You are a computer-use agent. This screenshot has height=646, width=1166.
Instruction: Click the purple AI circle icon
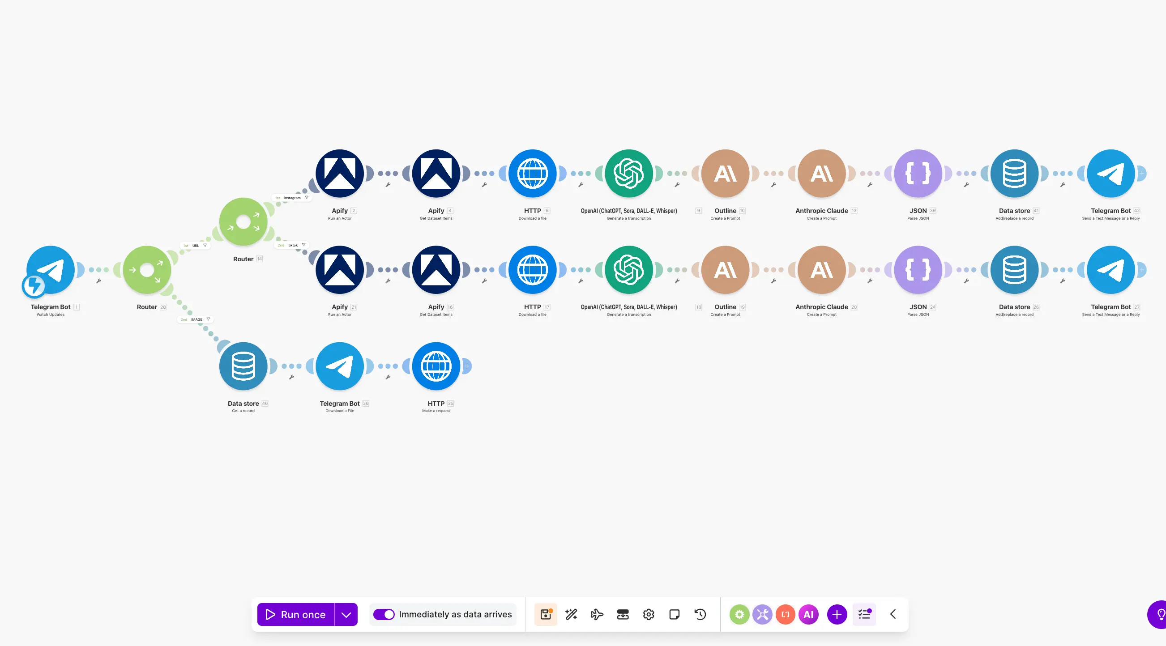pyautogui.click(x=808, y=614)
